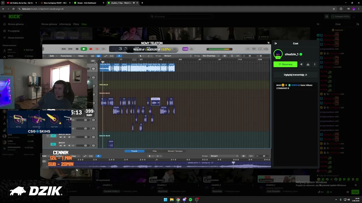Select the highlighted ODSŁU vocal region
Image resolution: width=362 pixels, height=203 pixels.
coord(156,102)
